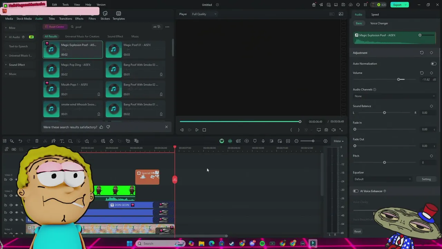The image size is (442, 249).
Task: Click the Equalizer Setting button
Action: coord(426,179)
